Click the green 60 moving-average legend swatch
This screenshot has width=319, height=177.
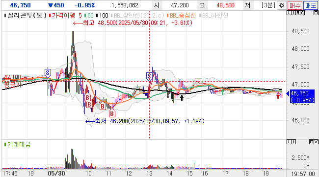coord(85,16)
